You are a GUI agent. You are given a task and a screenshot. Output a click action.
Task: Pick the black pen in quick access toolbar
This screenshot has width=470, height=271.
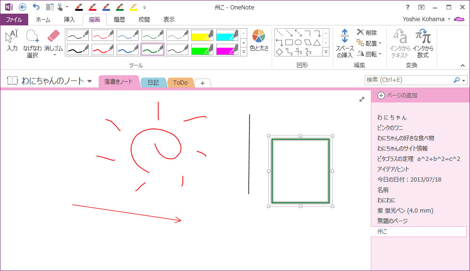coord(79,7)
